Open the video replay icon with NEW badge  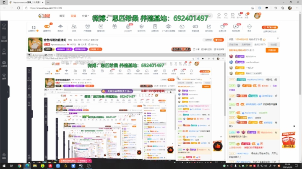(236, 26)
